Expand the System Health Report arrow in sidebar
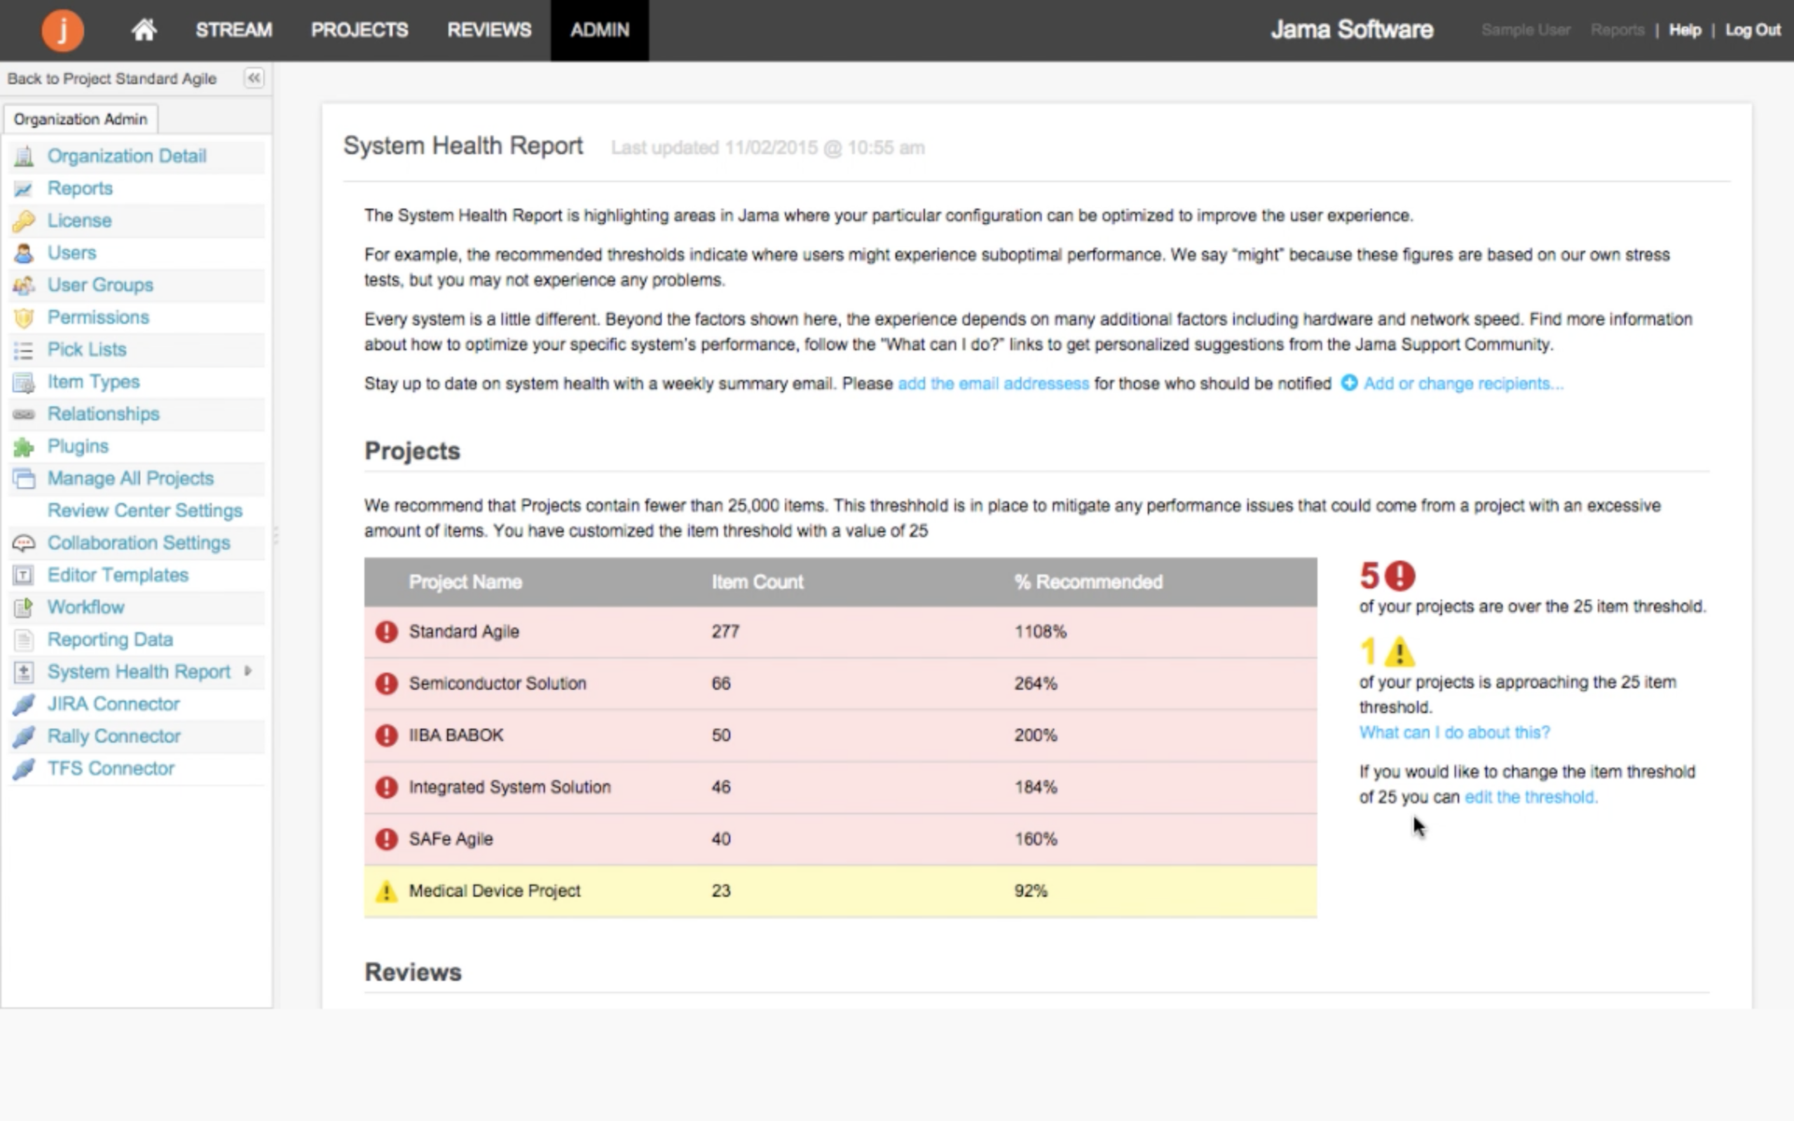This screenshot has width=1794, height=1121. click(x=248, y=671)
